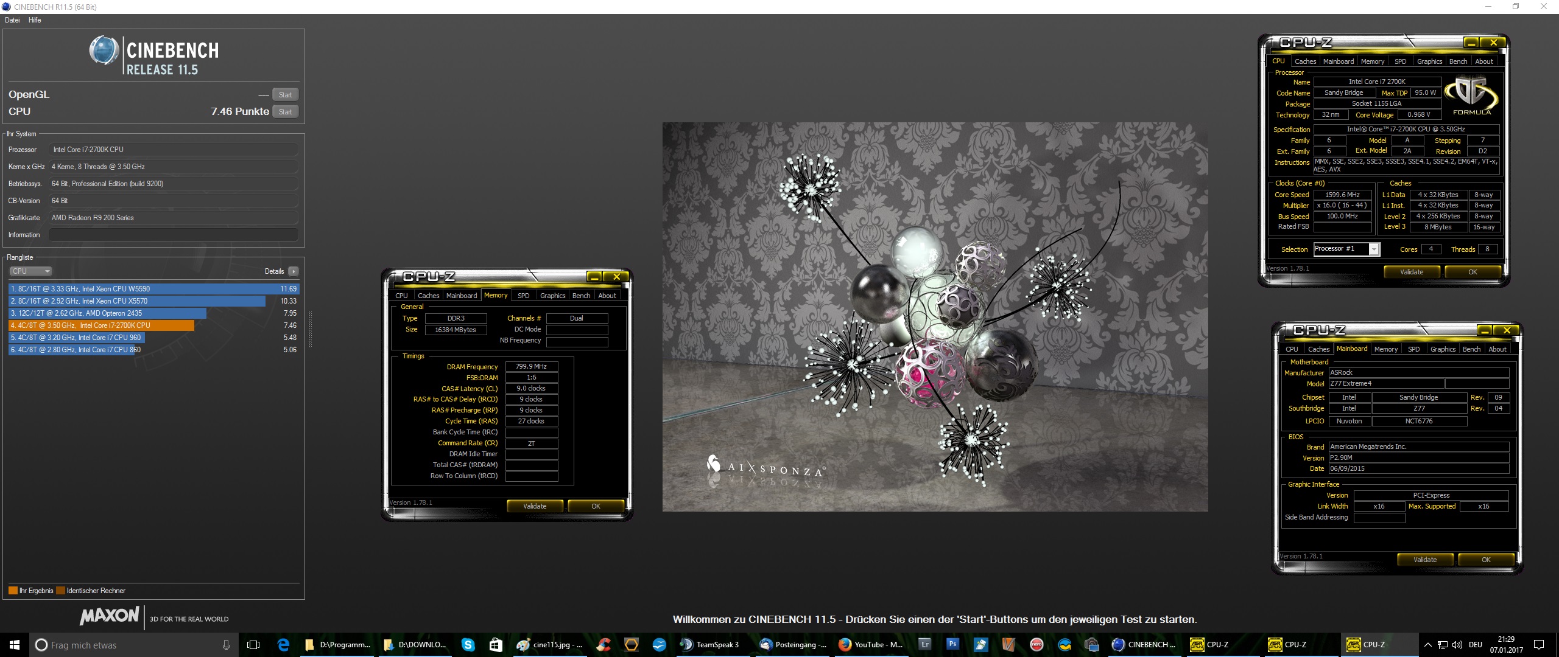Image resolution: width=1559 pixels, height=657 pixels.
Task: Open CPU tab in Mainboard CPU-Z window
Action: tap(1292, 349)
